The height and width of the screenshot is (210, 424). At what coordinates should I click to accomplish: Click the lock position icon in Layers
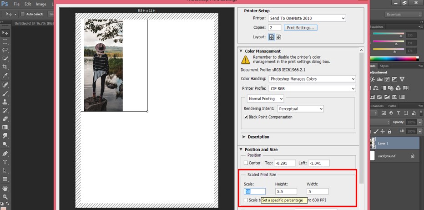[383, 132]
